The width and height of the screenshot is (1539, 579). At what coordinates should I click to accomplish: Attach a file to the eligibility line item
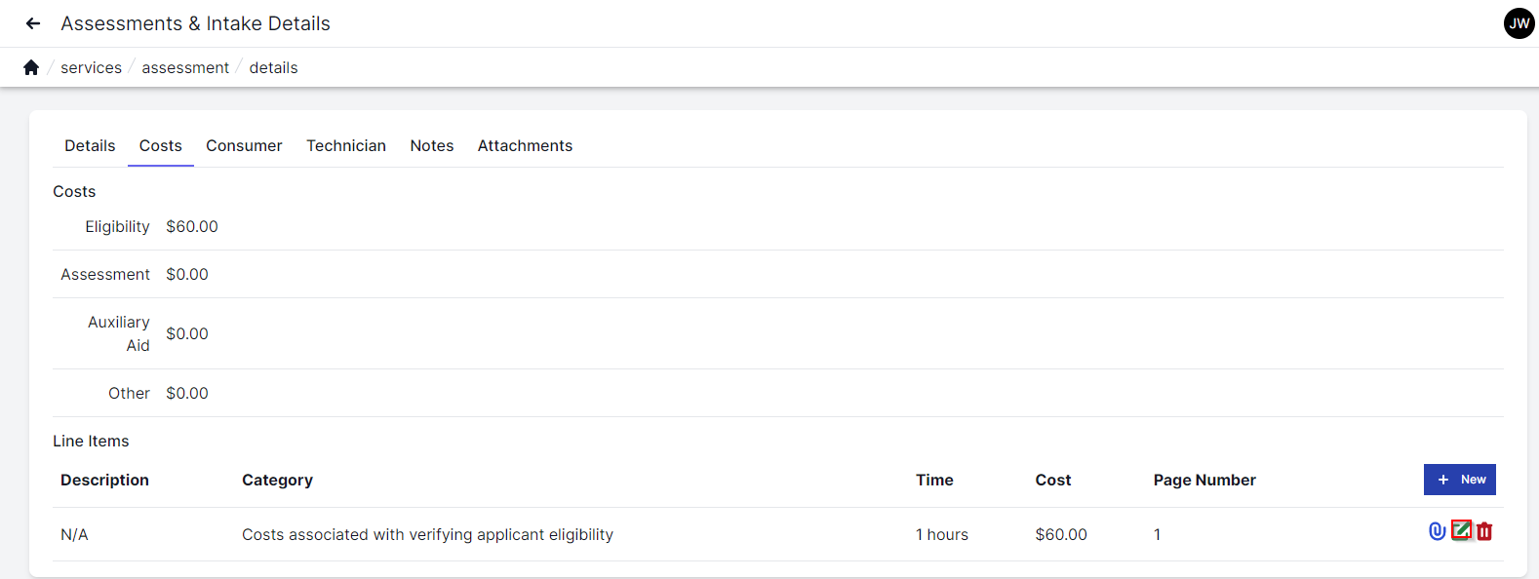[1436, 531]
